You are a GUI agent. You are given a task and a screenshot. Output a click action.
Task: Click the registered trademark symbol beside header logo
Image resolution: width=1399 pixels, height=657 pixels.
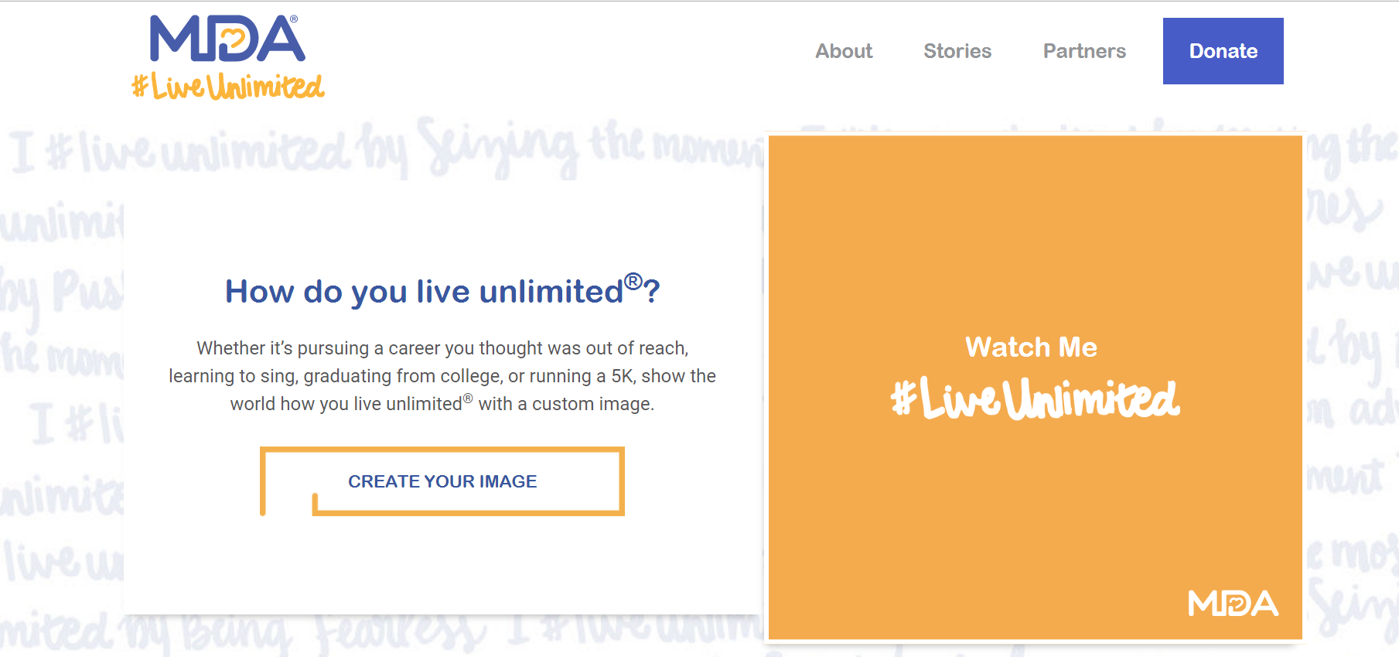294,19
